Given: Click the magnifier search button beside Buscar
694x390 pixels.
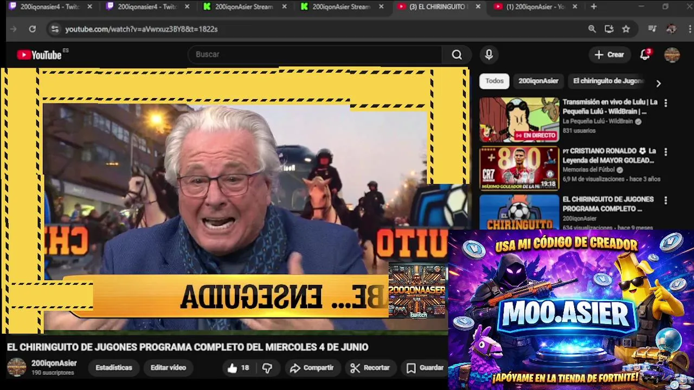Looking at the screenshot, I should point(457,55).
